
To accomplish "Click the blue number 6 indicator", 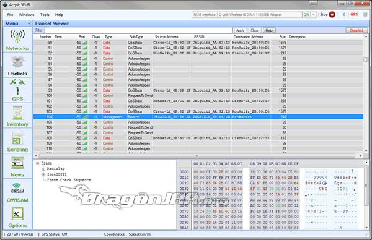I will (344, 15).
